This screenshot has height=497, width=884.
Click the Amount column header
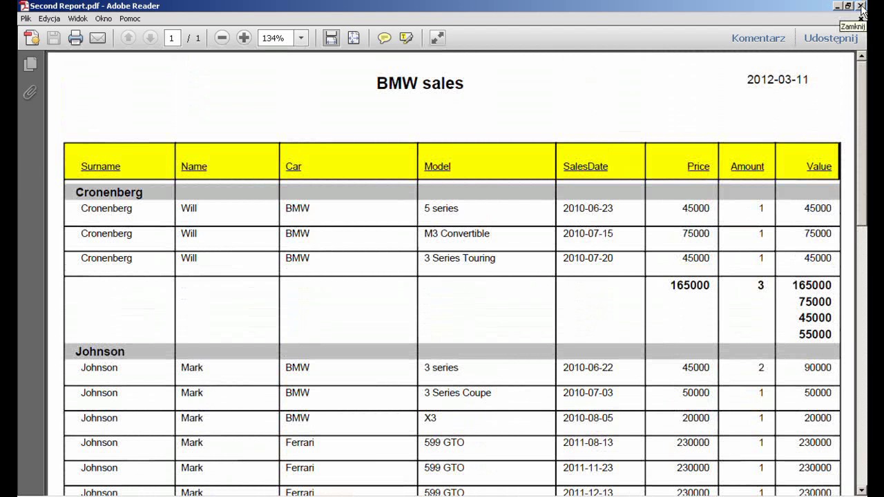(747, 166)
